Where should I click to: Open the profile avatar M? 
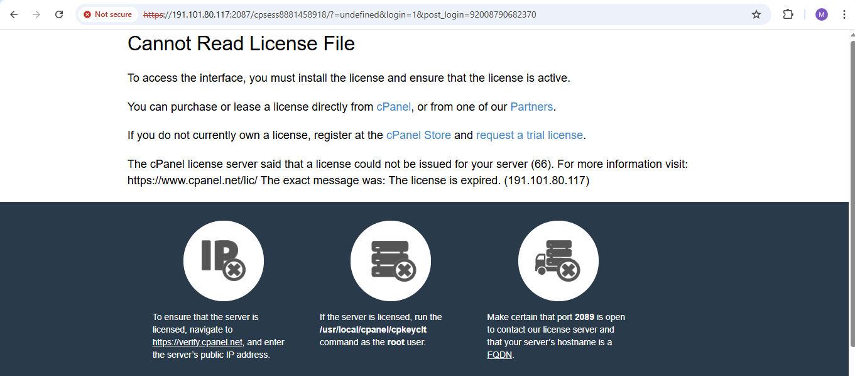click(822, 14)
